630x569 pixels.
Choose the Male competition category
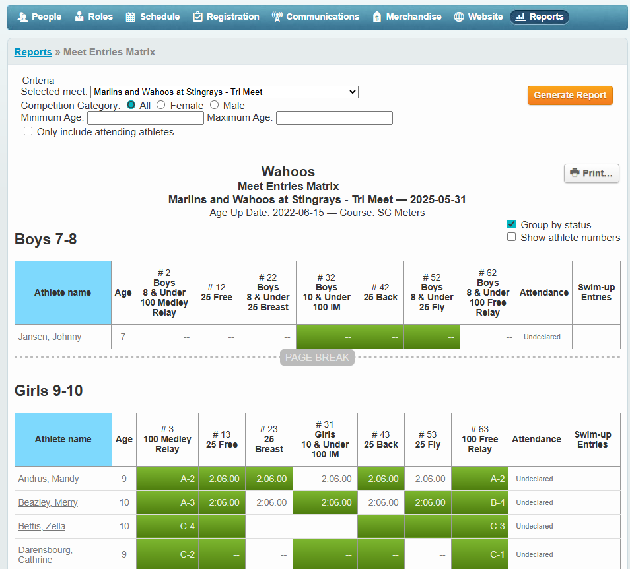214,105
